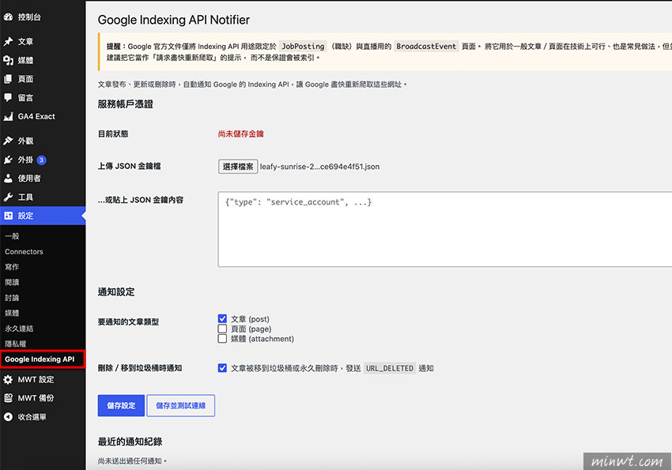Click the JobPosting code text
This screenshot has width=672, height=470.
click(x=303, y=47)
